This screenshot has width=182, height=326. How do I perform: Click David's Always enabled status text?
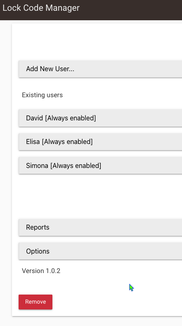pyautogui.click(x=71, y=118)
